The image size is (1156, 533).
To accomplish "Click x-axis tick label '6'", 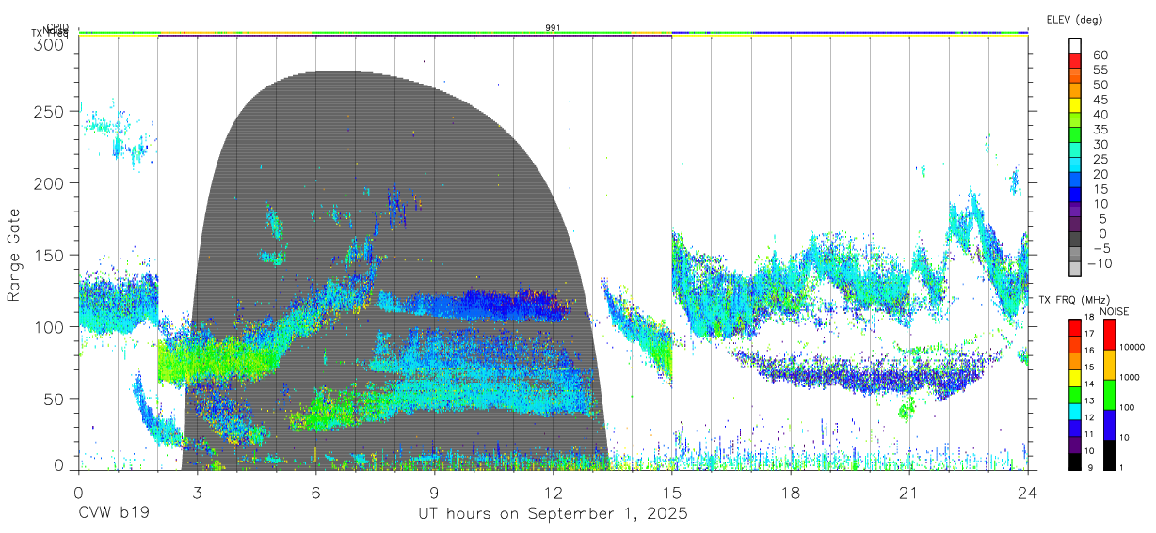I will [315, 492].
